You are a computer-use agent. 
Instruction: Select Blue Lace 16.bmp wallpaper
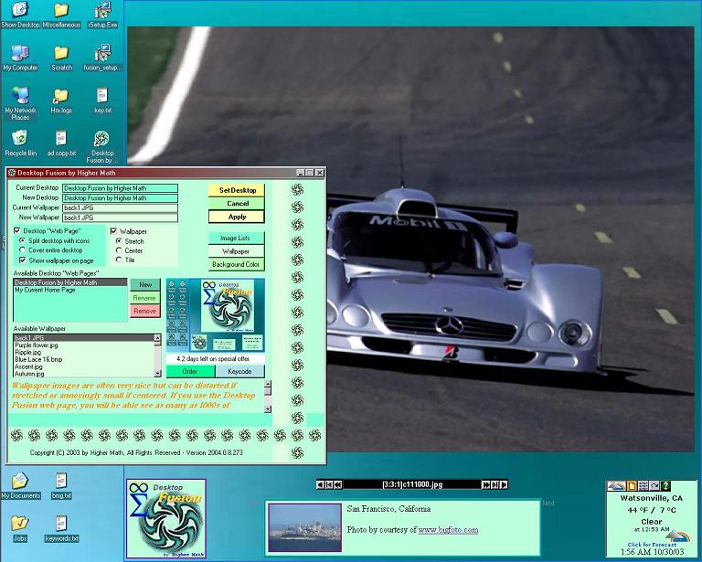[x=84, y=359]
